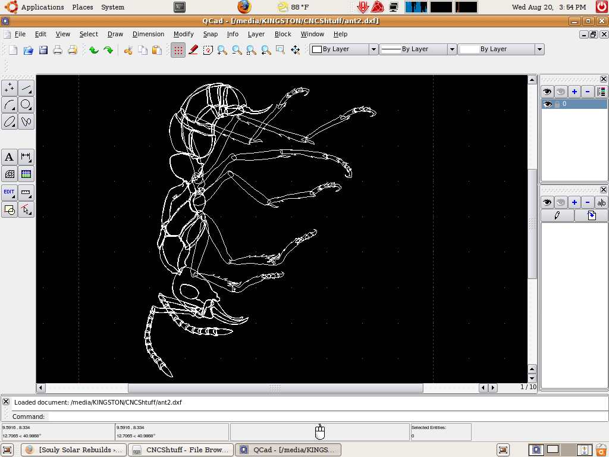
Task: Open a file with the folder icon
Action: pos(29,50)
